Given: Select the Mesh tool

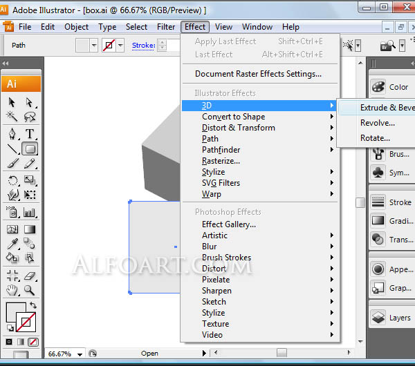Looking at the screenshot, I should pos(12,229).
